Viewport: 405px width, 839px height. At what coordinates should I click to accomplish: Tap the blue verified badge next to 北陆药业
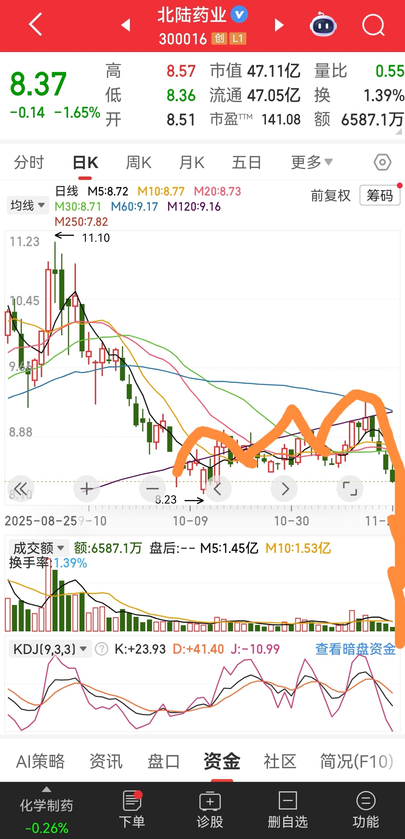click(239, 15)
